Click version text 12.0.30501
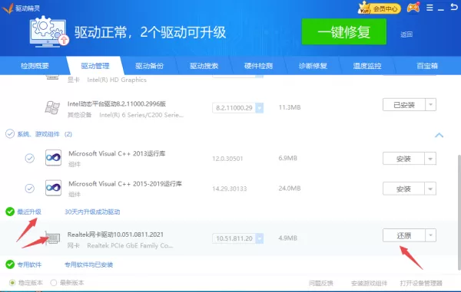The image size is (461, 292). pos(227,159)
